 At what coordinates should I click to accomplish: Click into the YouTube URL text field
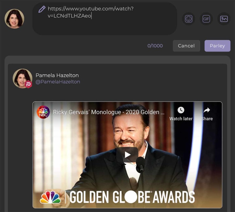point(105,19)
